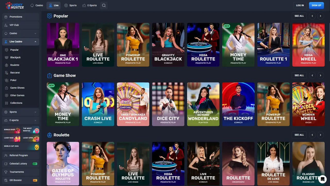330x186 pixels.
Task: Open the search magnifier icon
Action: point(104,5)
